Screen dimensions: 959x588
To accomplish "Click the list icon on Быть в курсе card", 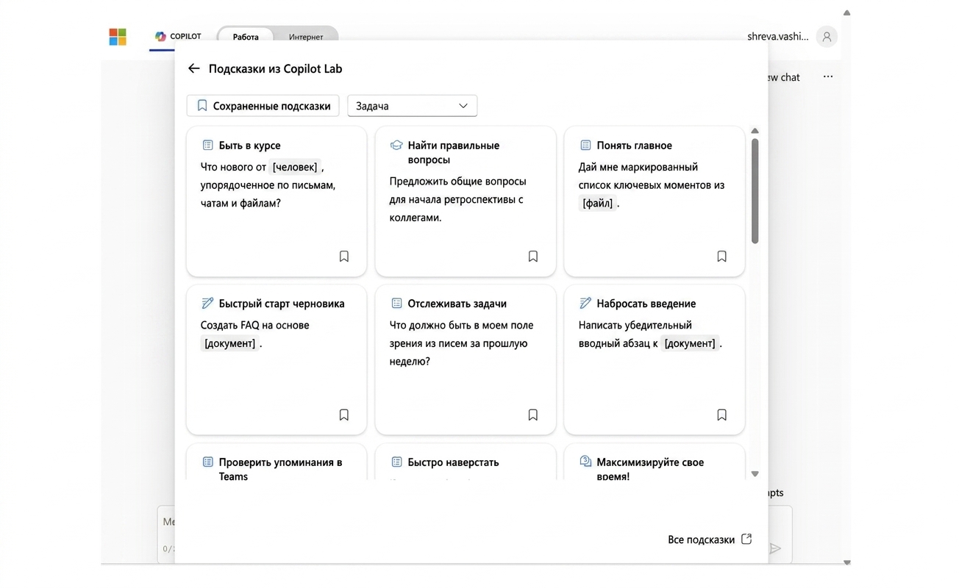I will pyautogui.click(x=207, y=146).
